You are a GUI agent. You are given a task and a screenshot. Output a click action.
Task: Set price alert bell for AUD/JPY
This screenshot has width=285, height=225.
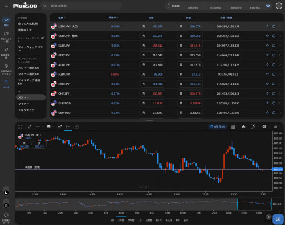tap(274, 65)
